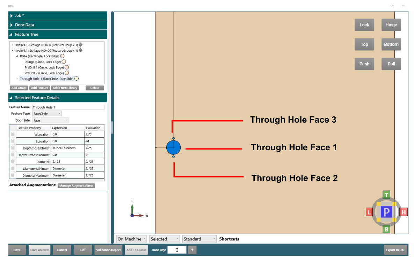Click the circle icon next to Plate

click(x=62, y=56)
